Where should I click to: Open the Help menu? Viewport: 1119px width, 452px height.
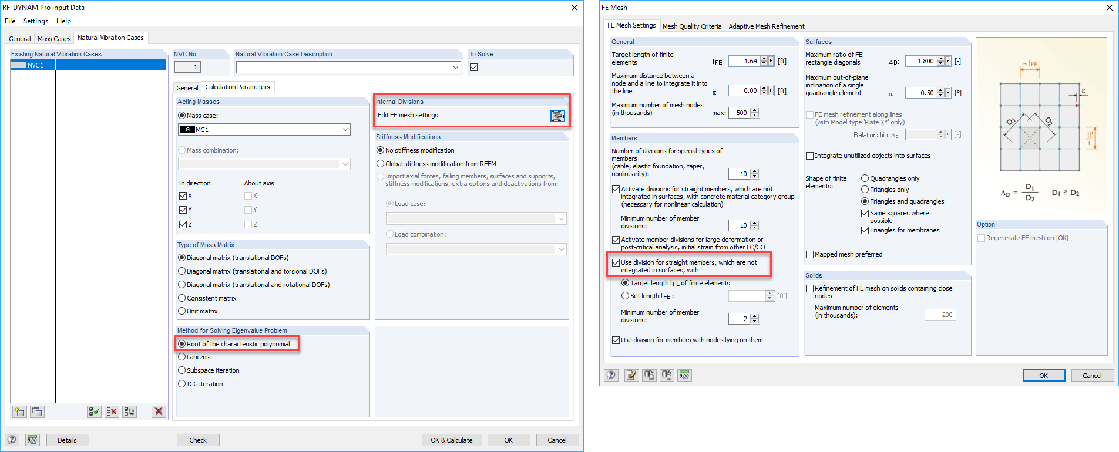coord(63,21)
